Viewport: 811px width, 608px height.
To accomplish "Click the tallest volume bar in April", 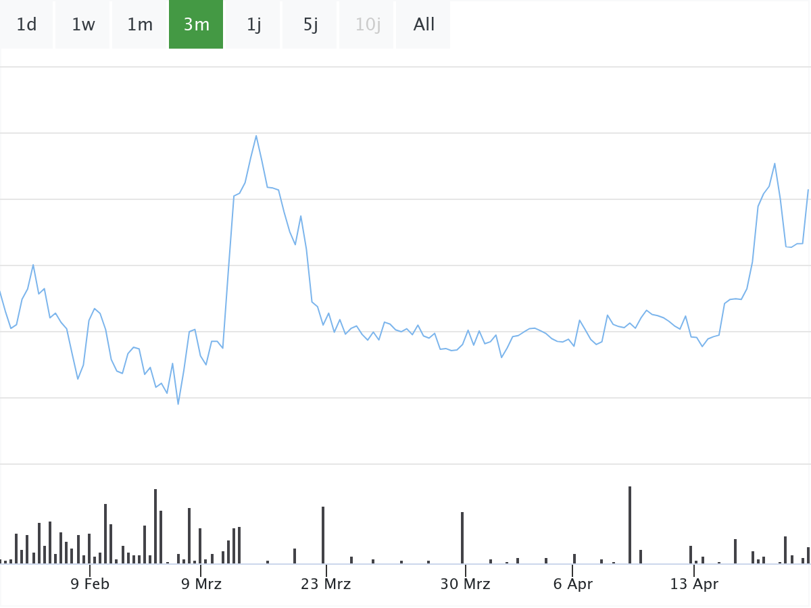I will 630,524.
